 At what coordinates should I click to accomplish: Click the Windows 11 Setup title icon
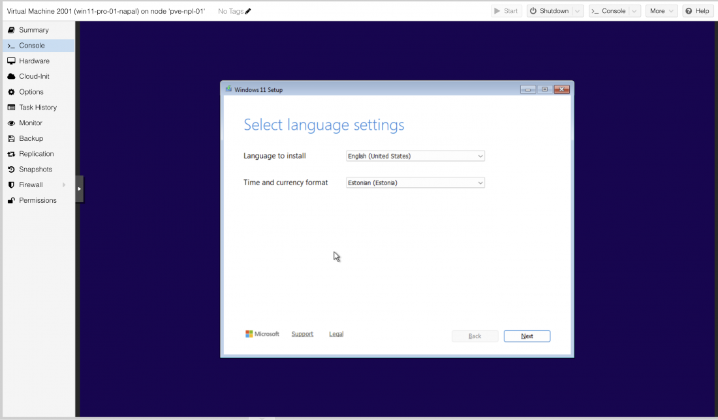pos(228,89)
